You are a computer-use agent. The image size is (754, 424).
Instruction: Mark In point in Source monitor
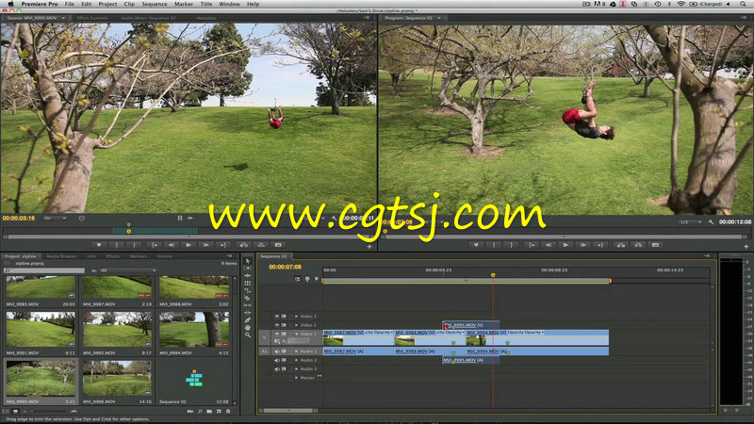point(116,245)
